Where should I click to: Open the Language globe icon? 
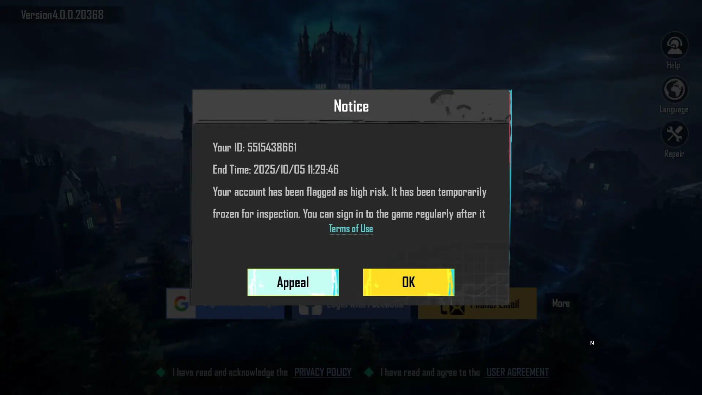[x=674, y=90]
